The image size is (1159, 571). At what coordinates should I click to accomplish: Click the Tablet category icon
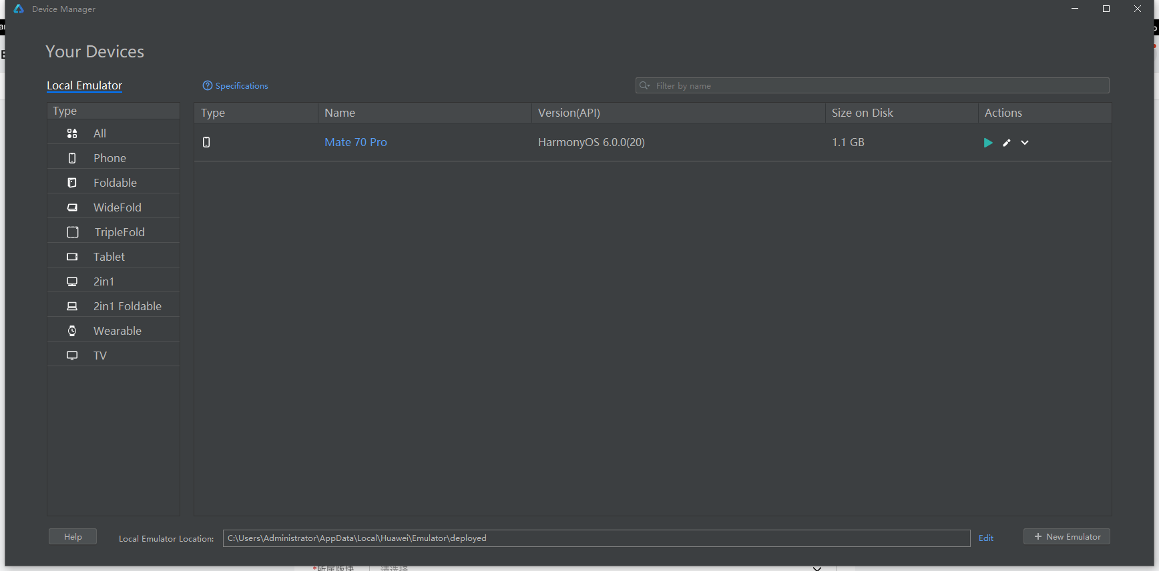pyautogui.click(x=72, y=257)
